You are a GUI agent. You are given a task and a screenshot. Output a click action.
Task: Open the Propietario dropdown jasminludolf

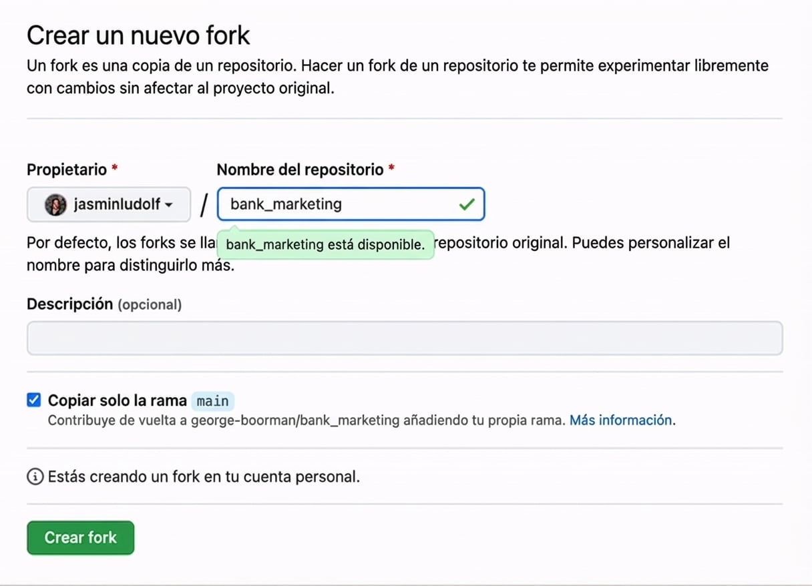coord(109,204)
